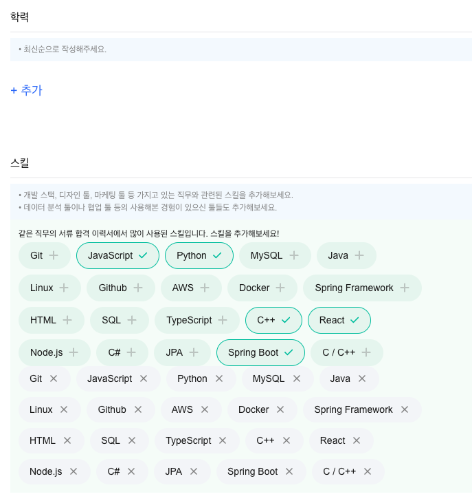Remove Spring Boot with its X icon
Viewport: 472px width, 503px height.
click(289, 471)
